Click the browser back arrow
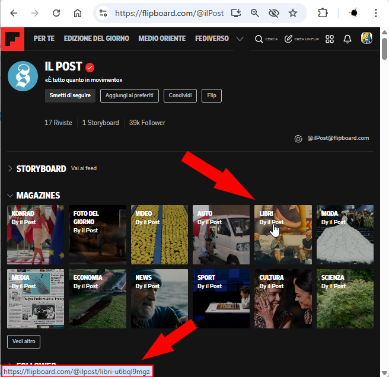 click(x=14, y=13)
